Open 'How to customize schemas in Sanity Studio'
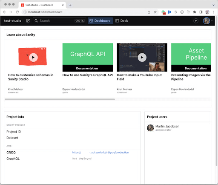 31,77
